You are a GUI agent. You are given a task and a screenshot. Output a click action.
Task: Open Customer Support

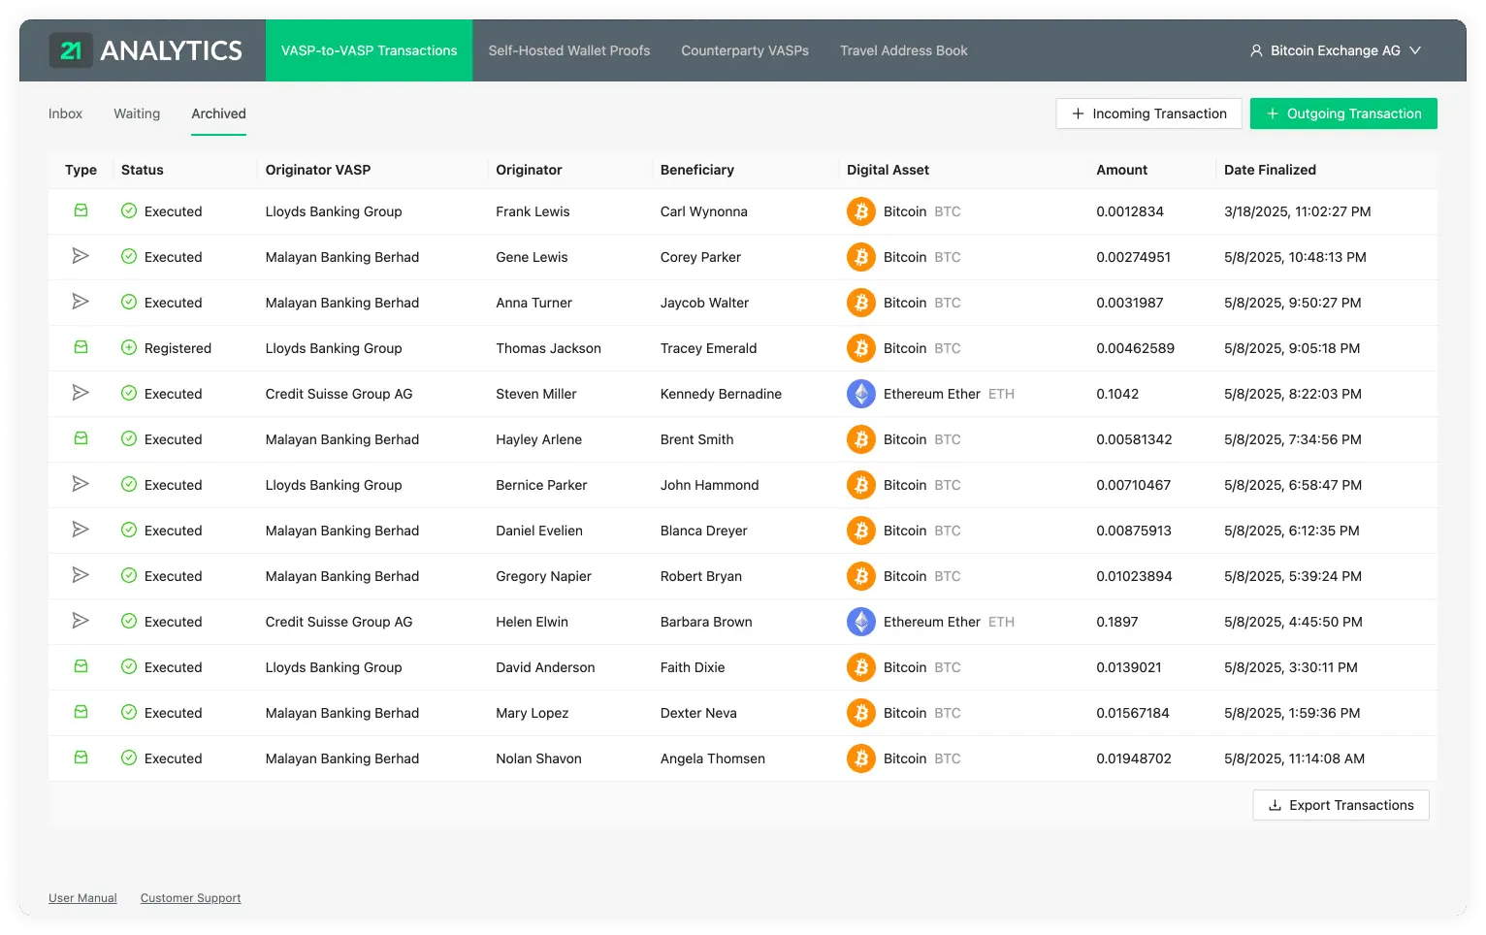tap(190, 897)
